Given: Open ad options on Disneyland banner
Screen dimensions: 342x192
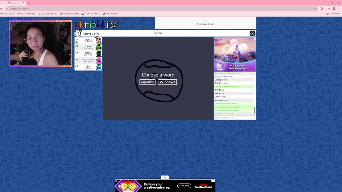Looking at the screenshot, I should [x=254, y=39].
